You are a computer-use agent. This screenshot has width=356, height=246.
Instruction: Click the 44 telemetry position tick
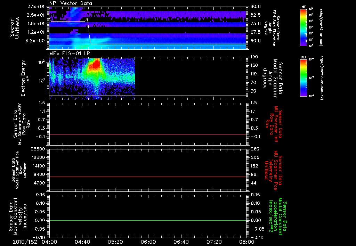(x=253, y=183)
